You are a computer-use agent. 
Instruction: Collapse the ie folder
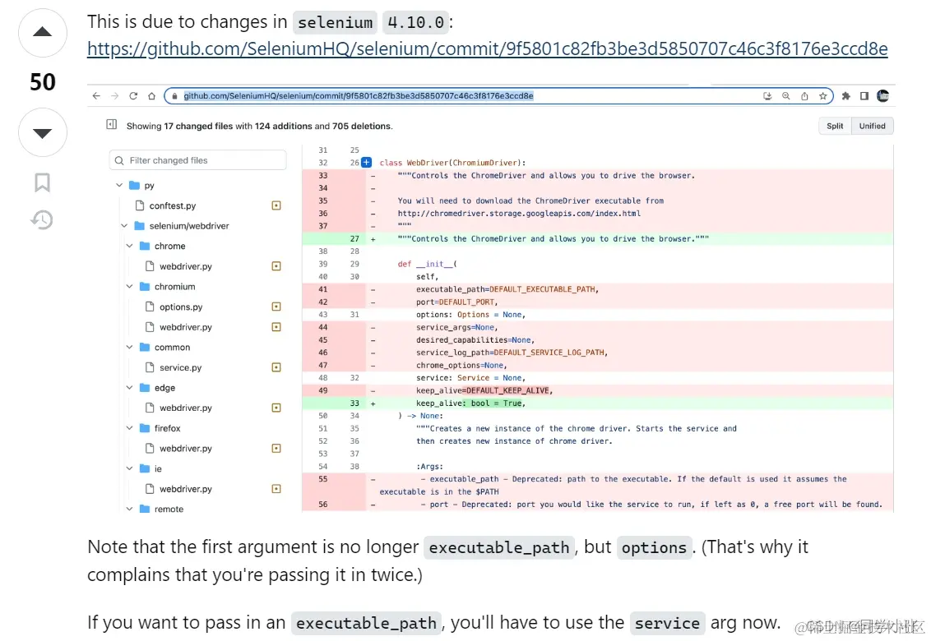(129, 468)
